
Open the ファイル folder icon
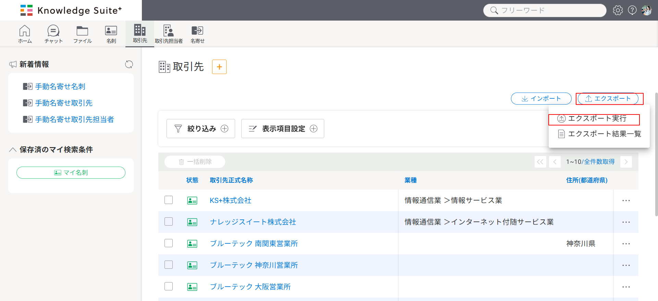tap(82, 34)
